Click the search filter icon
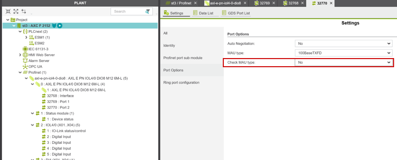This screenshot has width=397, height=160. point(148,11)
